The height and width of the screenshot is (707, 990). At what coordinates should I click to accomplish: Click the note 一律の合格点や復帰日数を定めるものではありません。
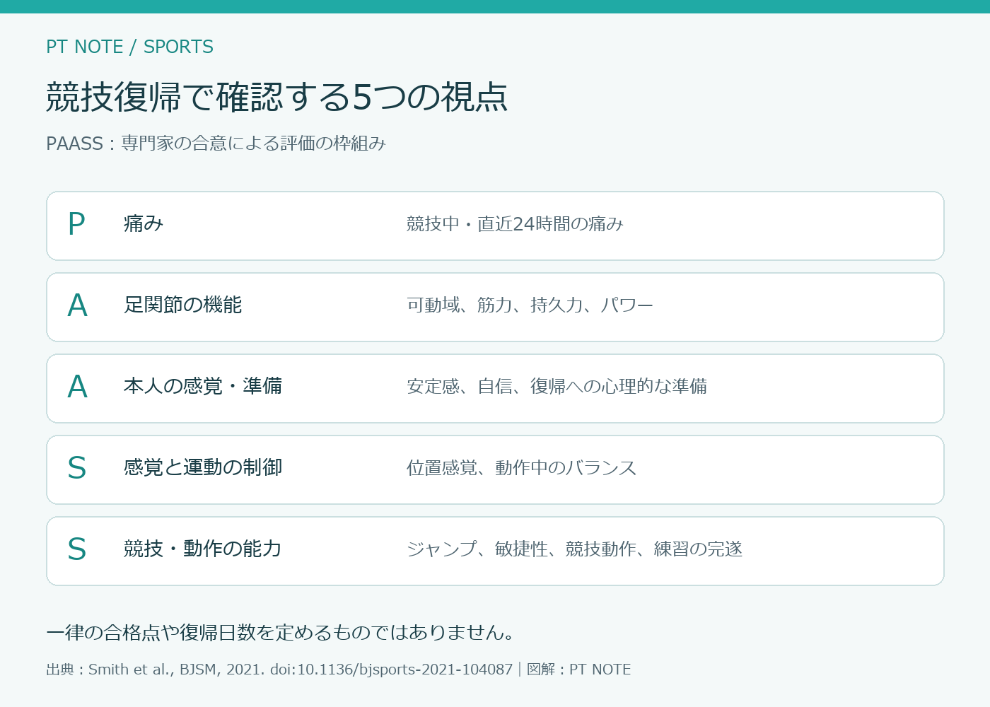coord(281,632)
